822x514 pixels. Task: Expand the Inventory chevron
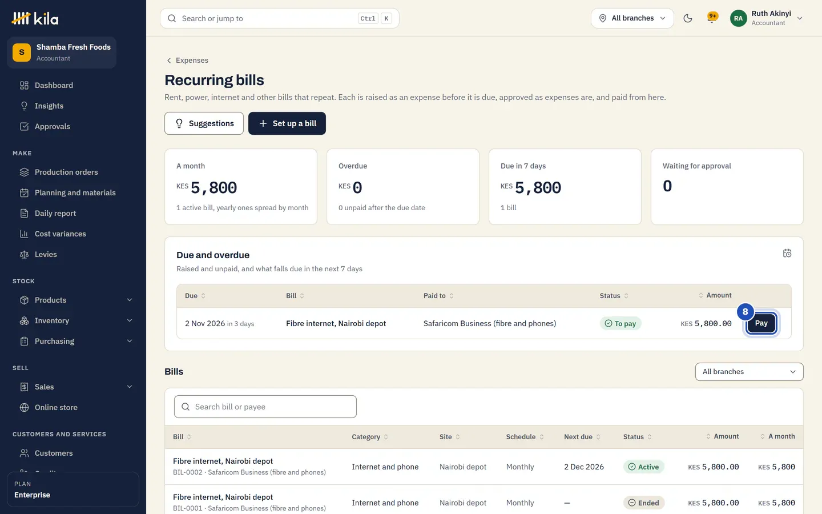130,320
